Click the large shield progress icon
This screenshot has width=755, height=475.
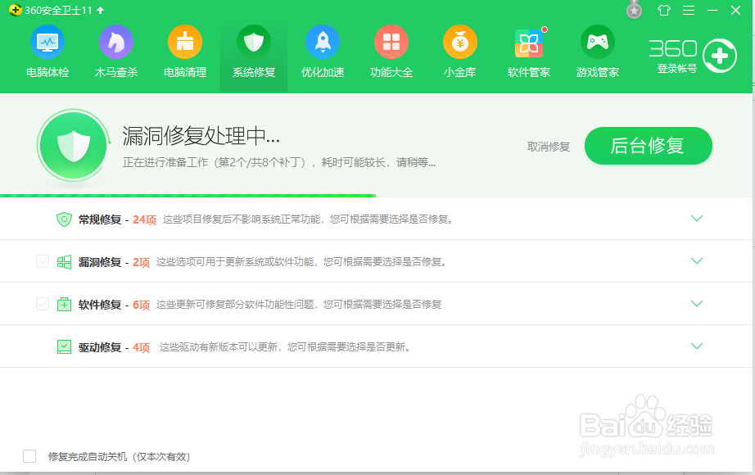point(73,145)
